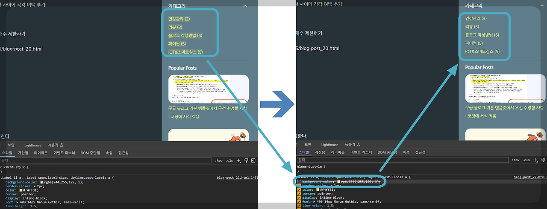Open 블로그 작성방법 (5) category in left screenshot
Viewport: 547px width, 209px height.
point(185,35)
